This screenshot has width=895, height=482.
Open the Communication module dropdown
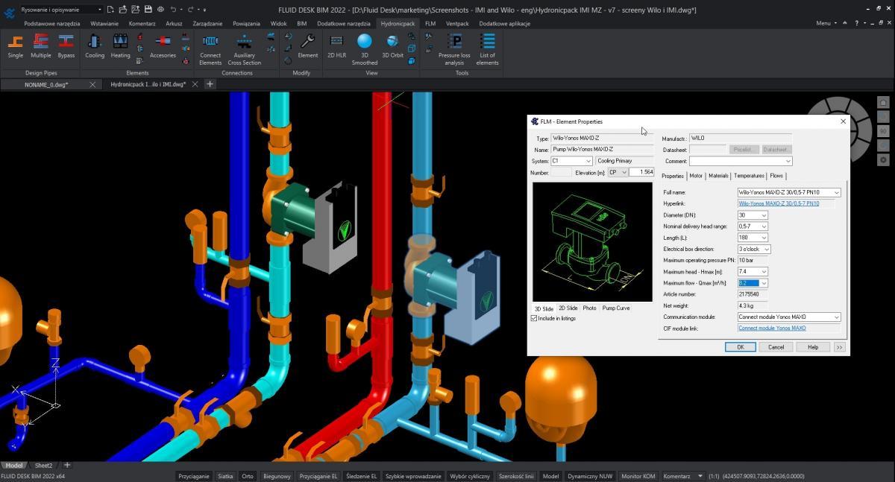(836, 317)
